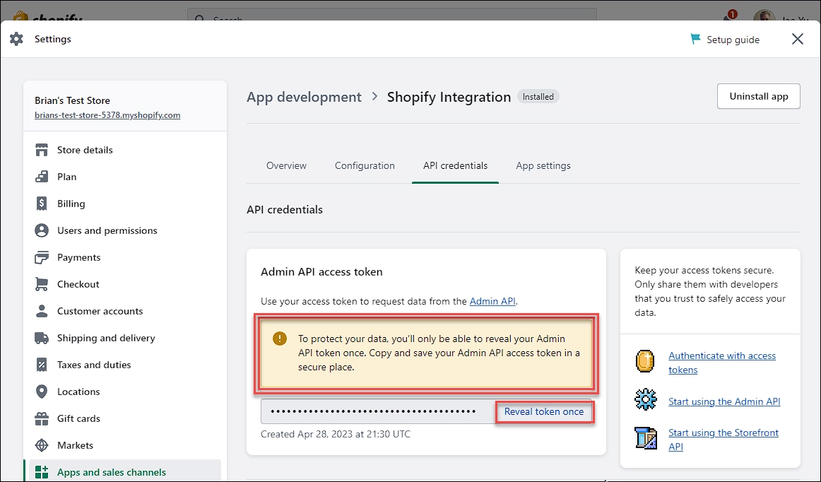821x482 pixels.
Task: Click Reveal token once
Action: pos(544,412)
